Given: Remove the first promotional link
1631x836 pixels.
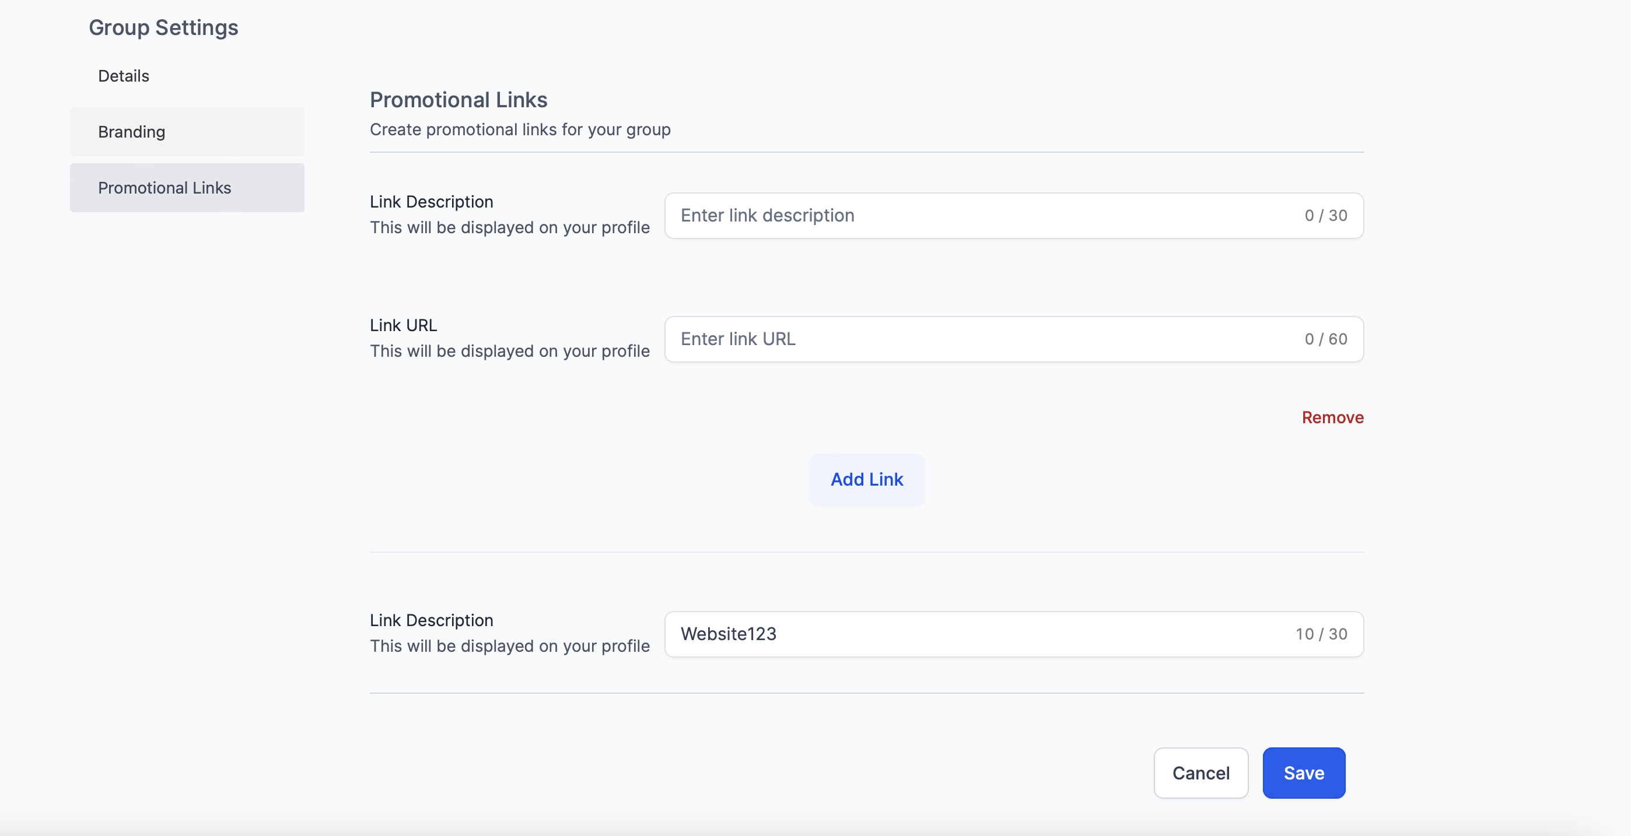Looking at the screenshot, I should point(1332,417).
